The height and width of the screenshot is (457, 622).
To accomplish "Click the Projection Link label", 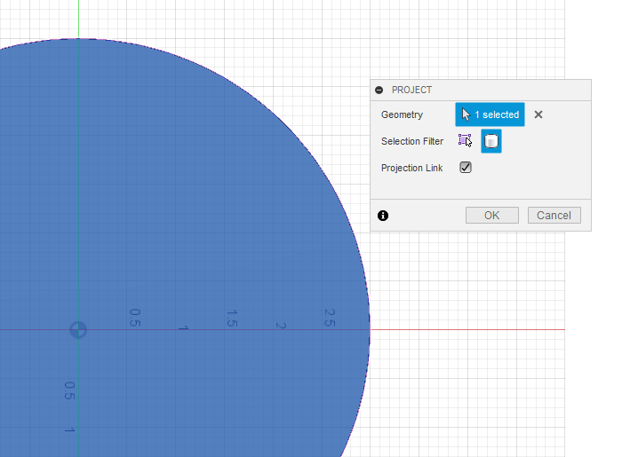I will click(411, 168).
